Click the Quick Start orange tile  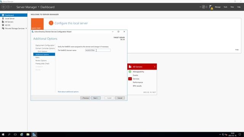point(37,24)
